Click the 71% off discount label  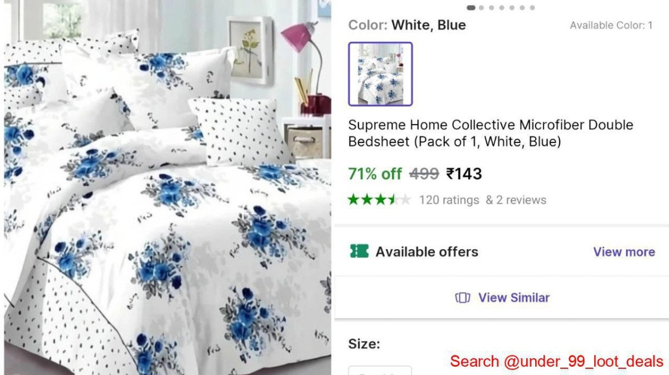[375, 174]
